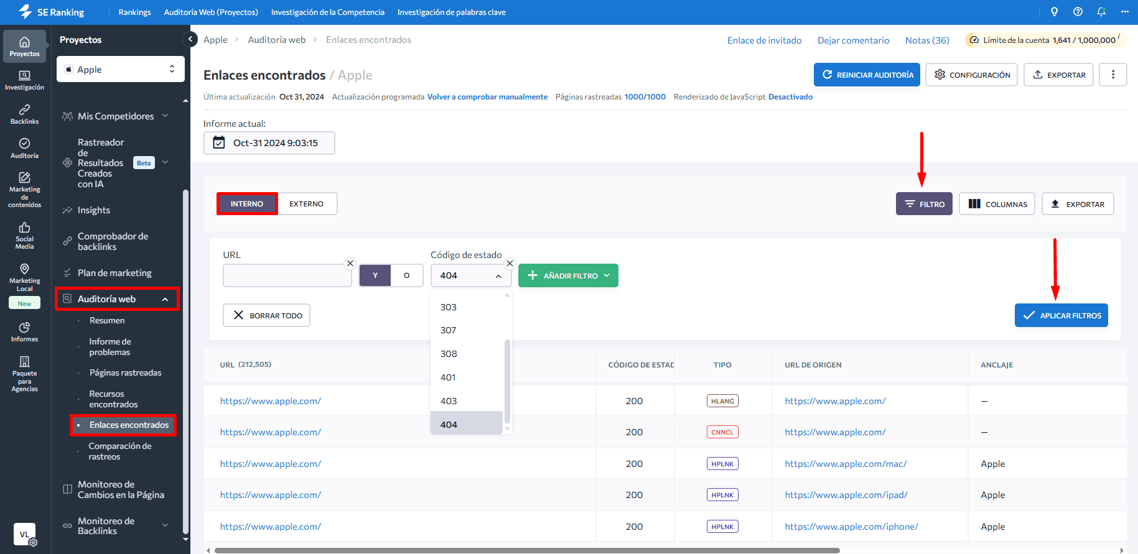
Task: Switch to the Interno tab
Action: tap(247, 204)
